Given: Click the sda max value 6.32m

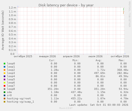Looking at the screenshot, I should 124,92.
